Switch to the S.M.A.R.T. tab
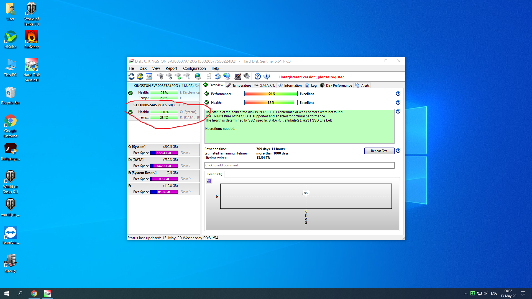The image size is (532, 299). (x=265, y=85)
